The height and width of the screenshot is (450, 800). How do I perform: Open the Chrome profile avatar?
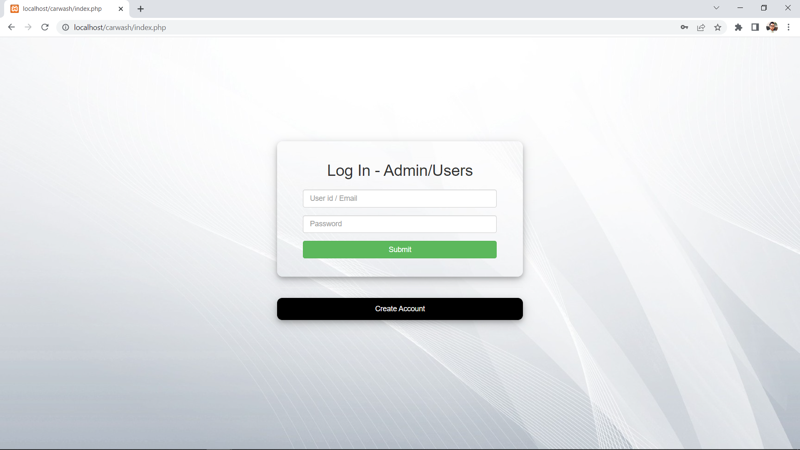[772, 27]
